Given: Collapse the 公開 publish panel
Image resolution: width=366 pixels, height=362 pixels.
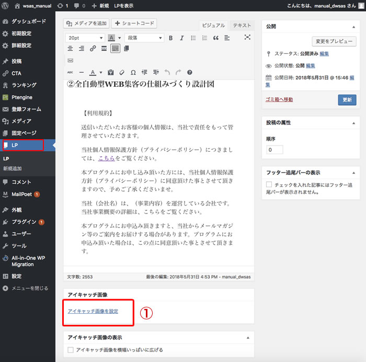Looking at the screenshot, I should click(x=354, y=25).
